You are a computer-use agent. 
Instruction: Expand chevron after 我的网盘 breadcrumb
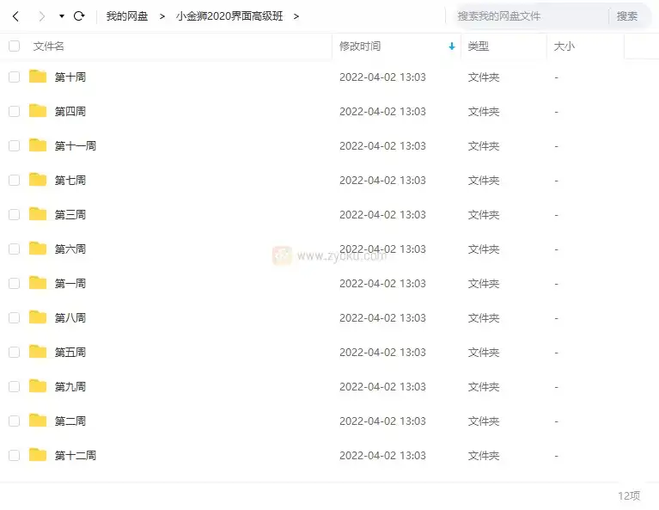(162, 16)
